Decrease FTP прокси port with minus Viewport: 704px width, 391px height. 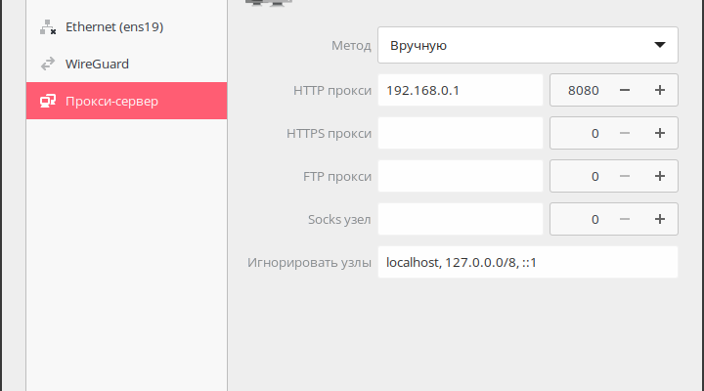click(624, 176)
